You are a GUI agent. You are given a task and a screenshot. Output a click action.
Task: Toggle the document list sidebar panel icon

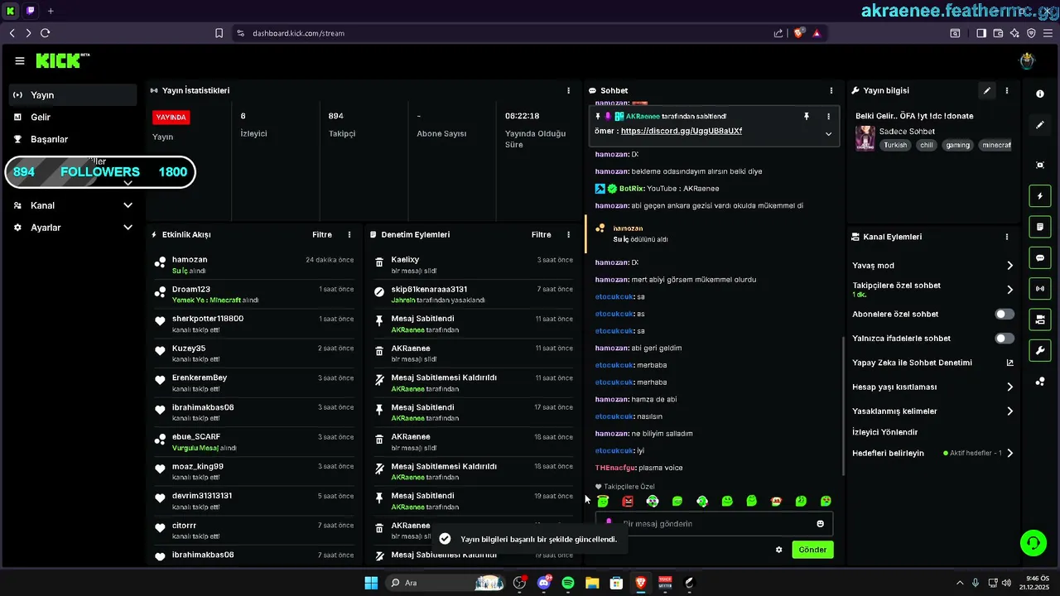[x=1040, y=227]
